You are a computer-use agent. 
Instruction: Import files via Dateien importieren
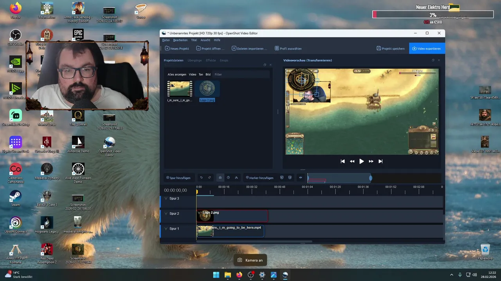(x=249, y=48)
